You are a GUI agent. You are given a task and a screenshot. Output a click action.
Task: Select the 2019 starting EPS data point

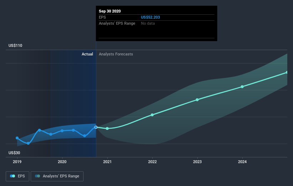(17, 138)
